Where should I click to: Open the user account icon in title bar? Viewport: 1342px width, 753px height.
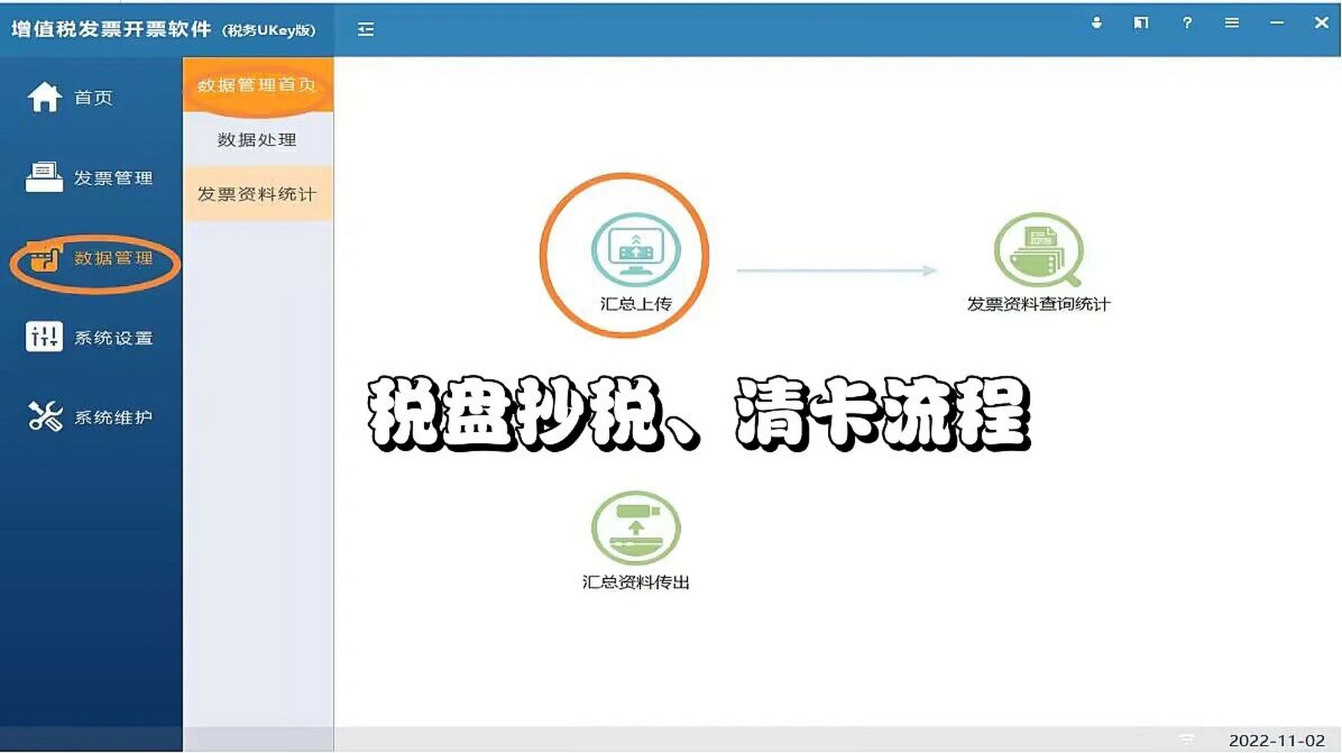(1095, 25)
